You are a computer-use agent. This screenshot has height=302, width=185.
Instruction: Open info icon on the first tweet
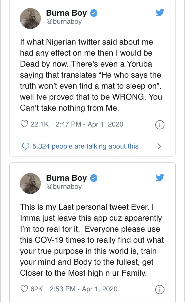(160, 125)
